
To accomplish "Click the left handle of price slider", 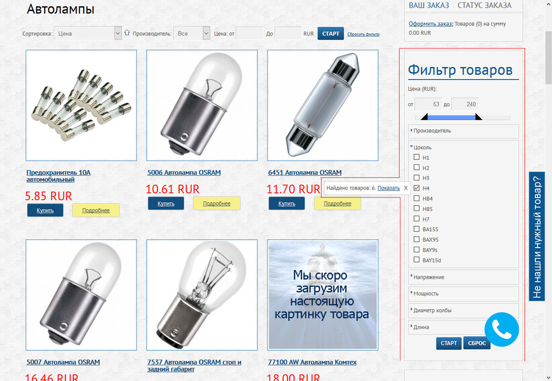I will click(x=424, y=117).
